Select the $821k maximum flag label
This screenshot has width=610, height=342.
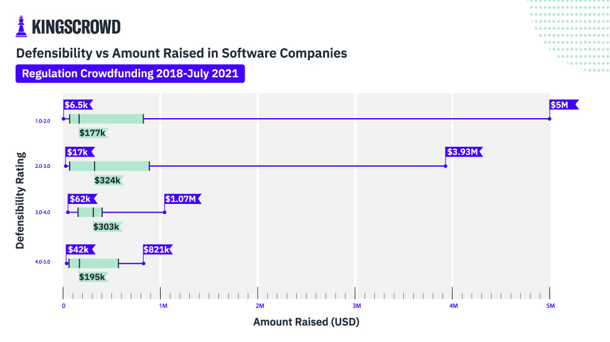pos(156,249)
